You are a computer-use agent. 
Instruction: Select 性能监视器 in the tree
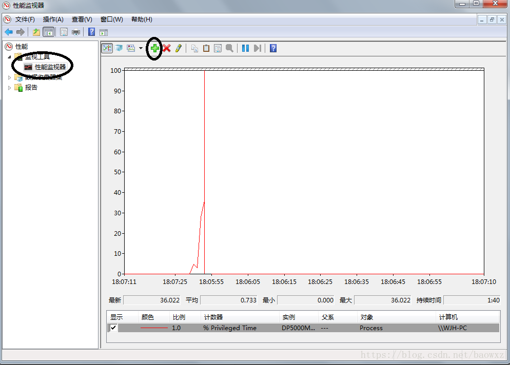[x=50, y=67]
